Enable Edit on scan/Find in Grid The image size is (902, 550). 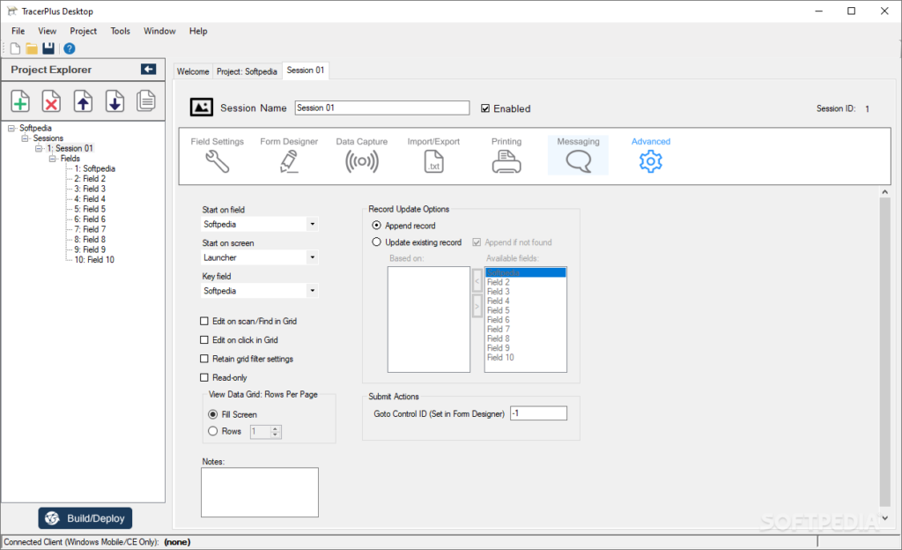204,321
